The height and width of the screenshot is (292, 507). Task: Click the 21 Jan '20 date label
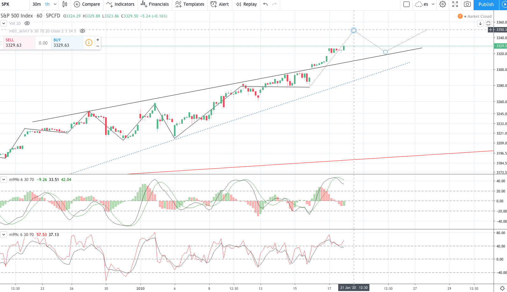coord(353,288)
